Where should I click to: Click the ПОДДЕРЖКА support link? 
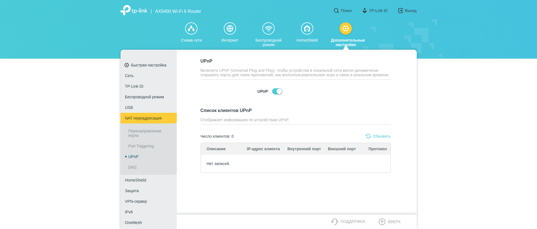(348, 221)
